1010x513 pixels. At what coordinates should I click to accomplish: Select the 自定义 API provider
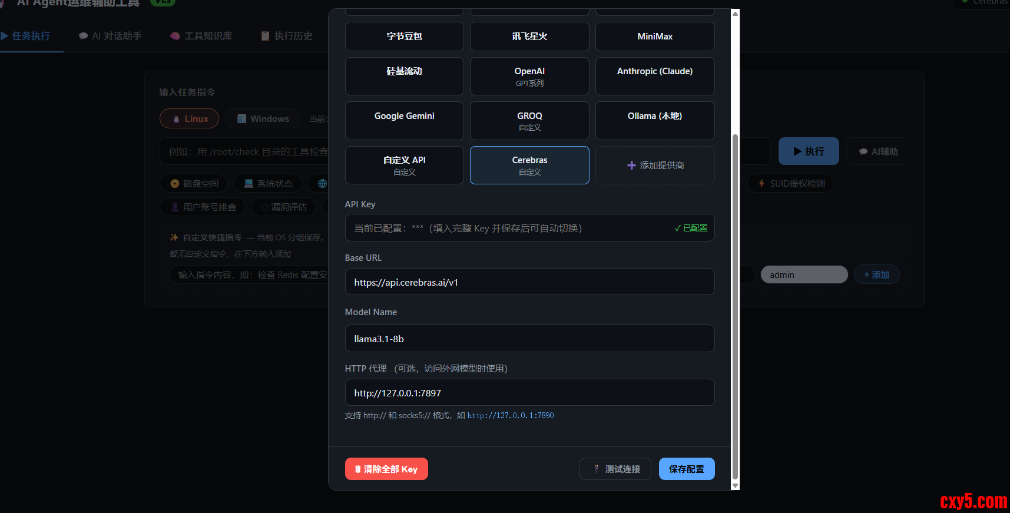click(x=405, y=166)
